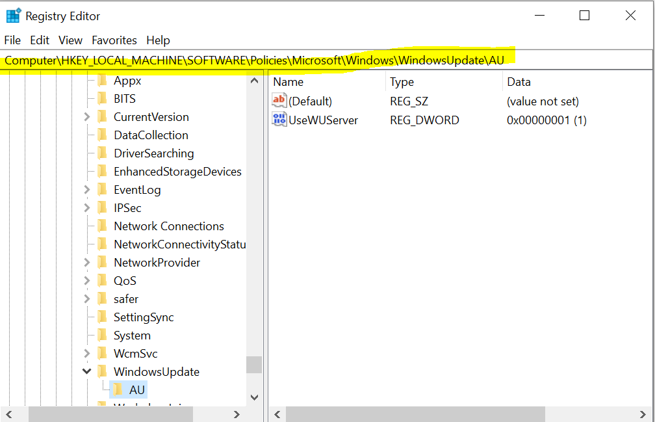Expand the EventLog key

[x=86, y=190]
